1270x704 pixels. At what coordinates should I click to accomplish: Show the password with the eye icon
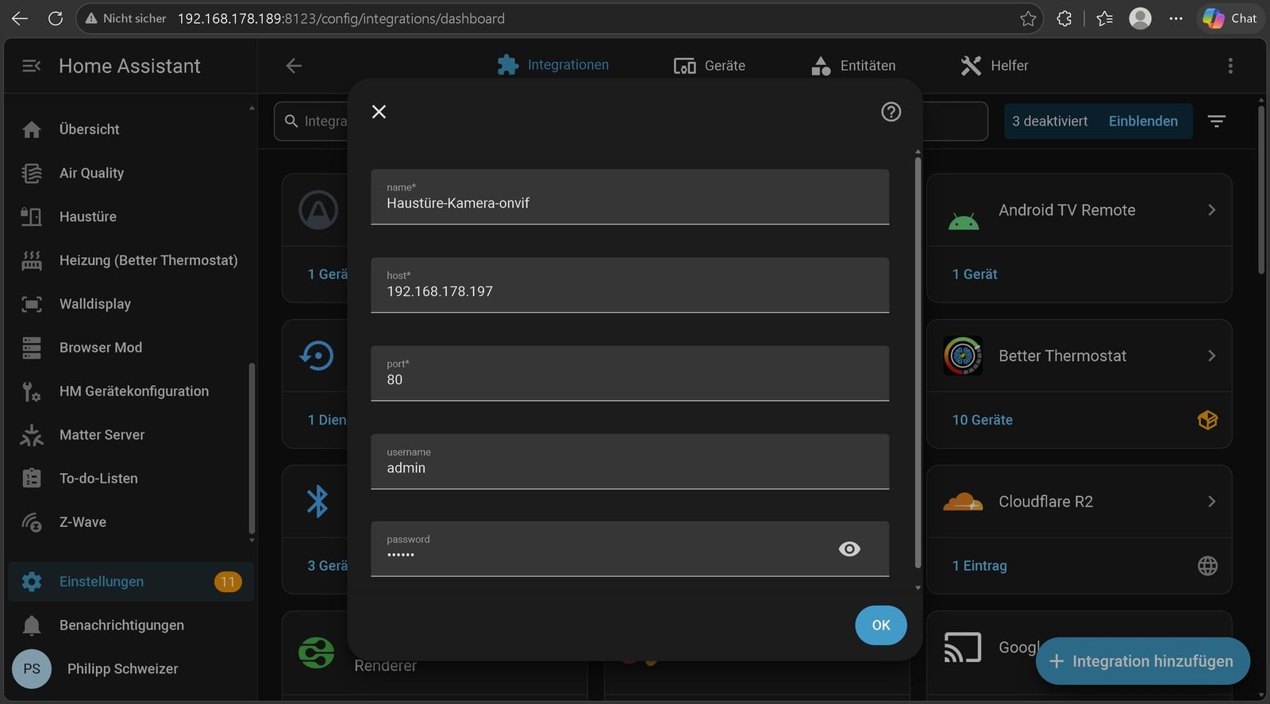[849, 549]
